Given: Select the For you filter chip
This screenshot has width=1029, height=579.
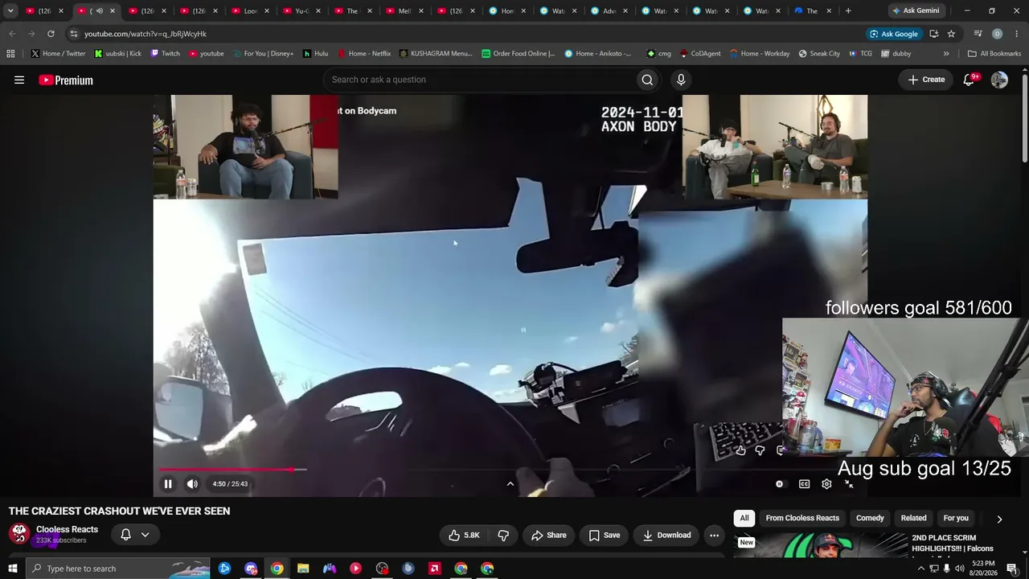Looking at the screenshot, I should (956, 519).
